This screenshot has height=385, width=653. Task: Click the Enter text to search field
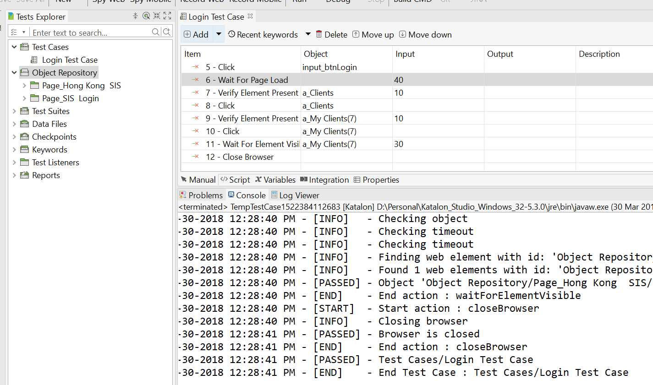pos(91,33)
